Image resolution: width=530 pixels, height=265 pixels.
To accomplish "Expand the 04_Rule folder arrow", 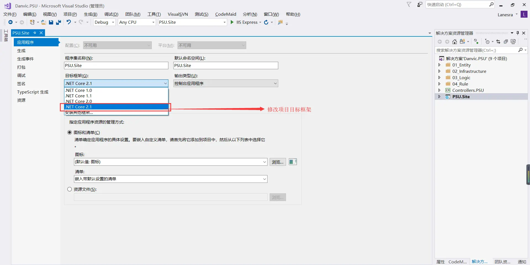I will (x=439, y=84).
